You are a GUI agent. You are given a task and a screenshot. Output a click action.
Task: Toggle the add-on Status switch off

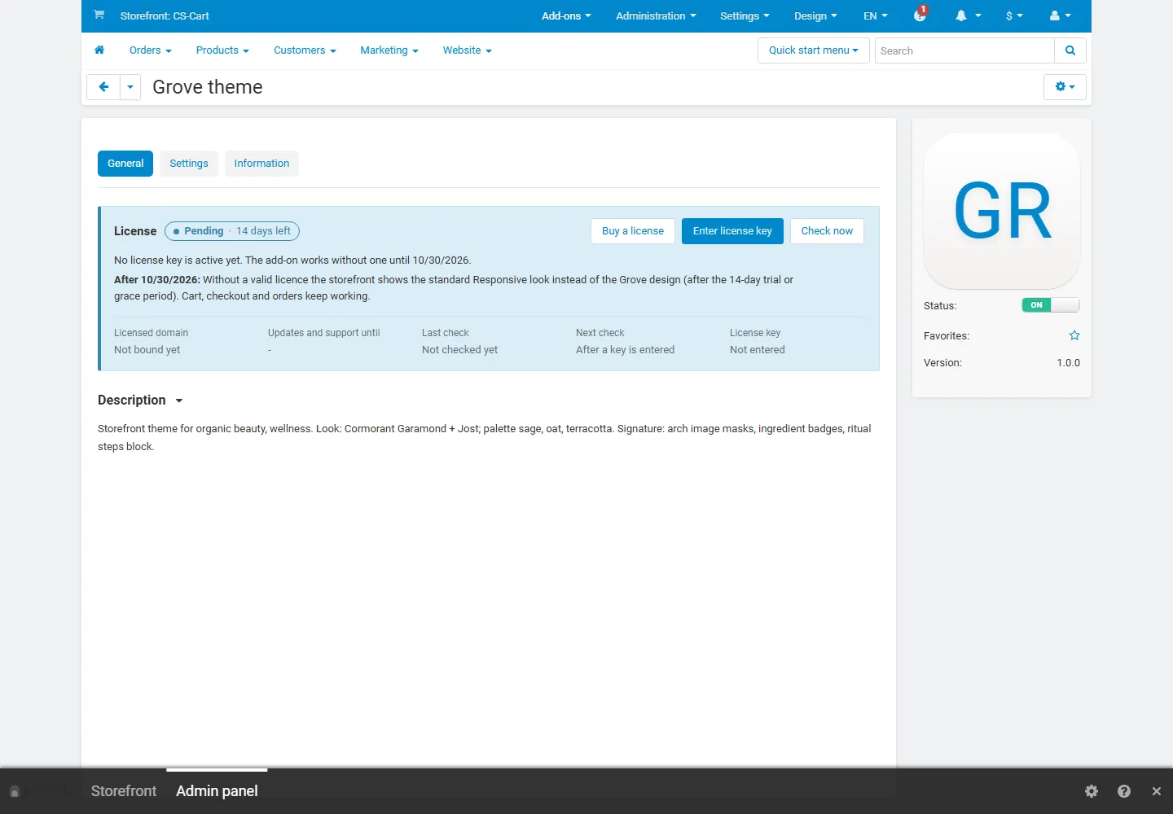click(1051, 305)
